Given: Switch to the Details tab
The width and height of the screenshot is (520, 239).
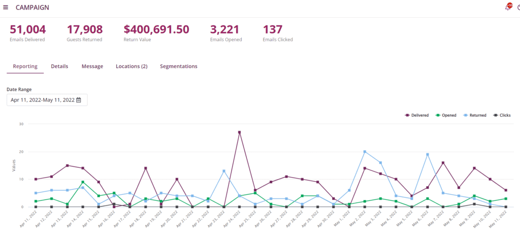Looking at the screenshot, I should click(59, 66).
